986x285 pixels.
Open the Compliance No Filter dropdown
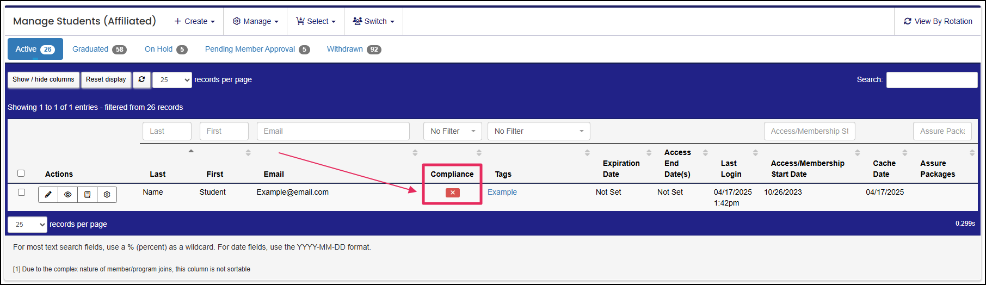point(452,131)
